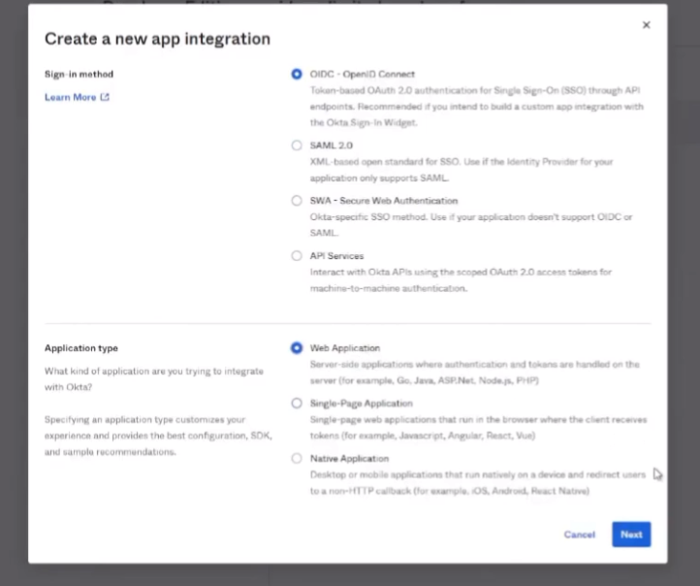Viewport: 700px width, 586px height.
Task: Choose Single-Page Application type
Action: tap(297, 404)
